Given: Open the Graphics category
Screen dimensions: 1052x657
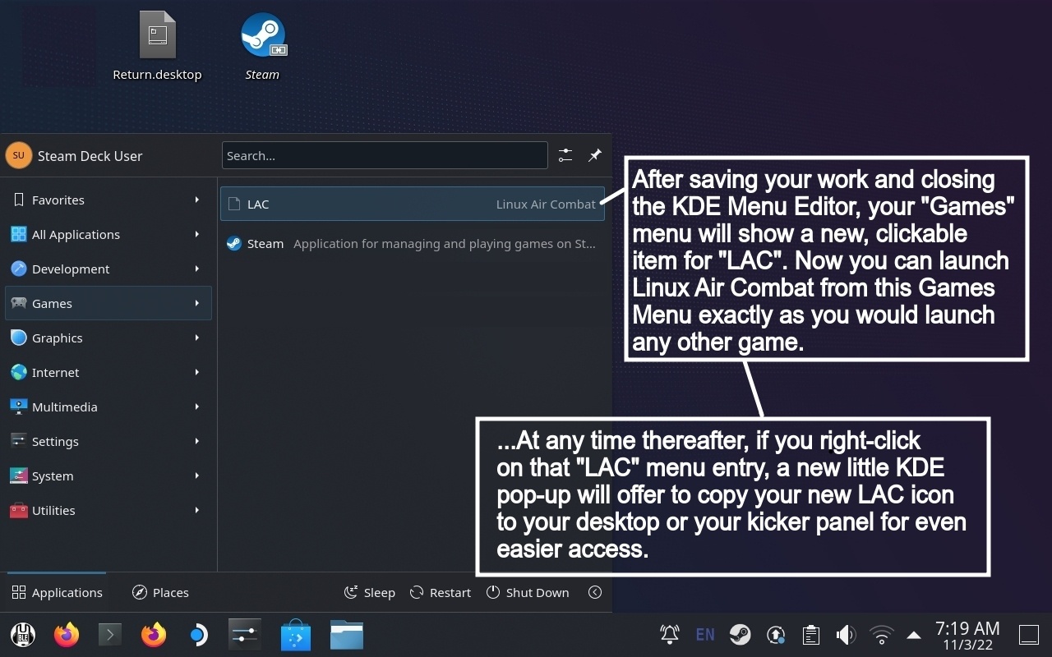Looking at the screenshot, I should pos(108,338).
